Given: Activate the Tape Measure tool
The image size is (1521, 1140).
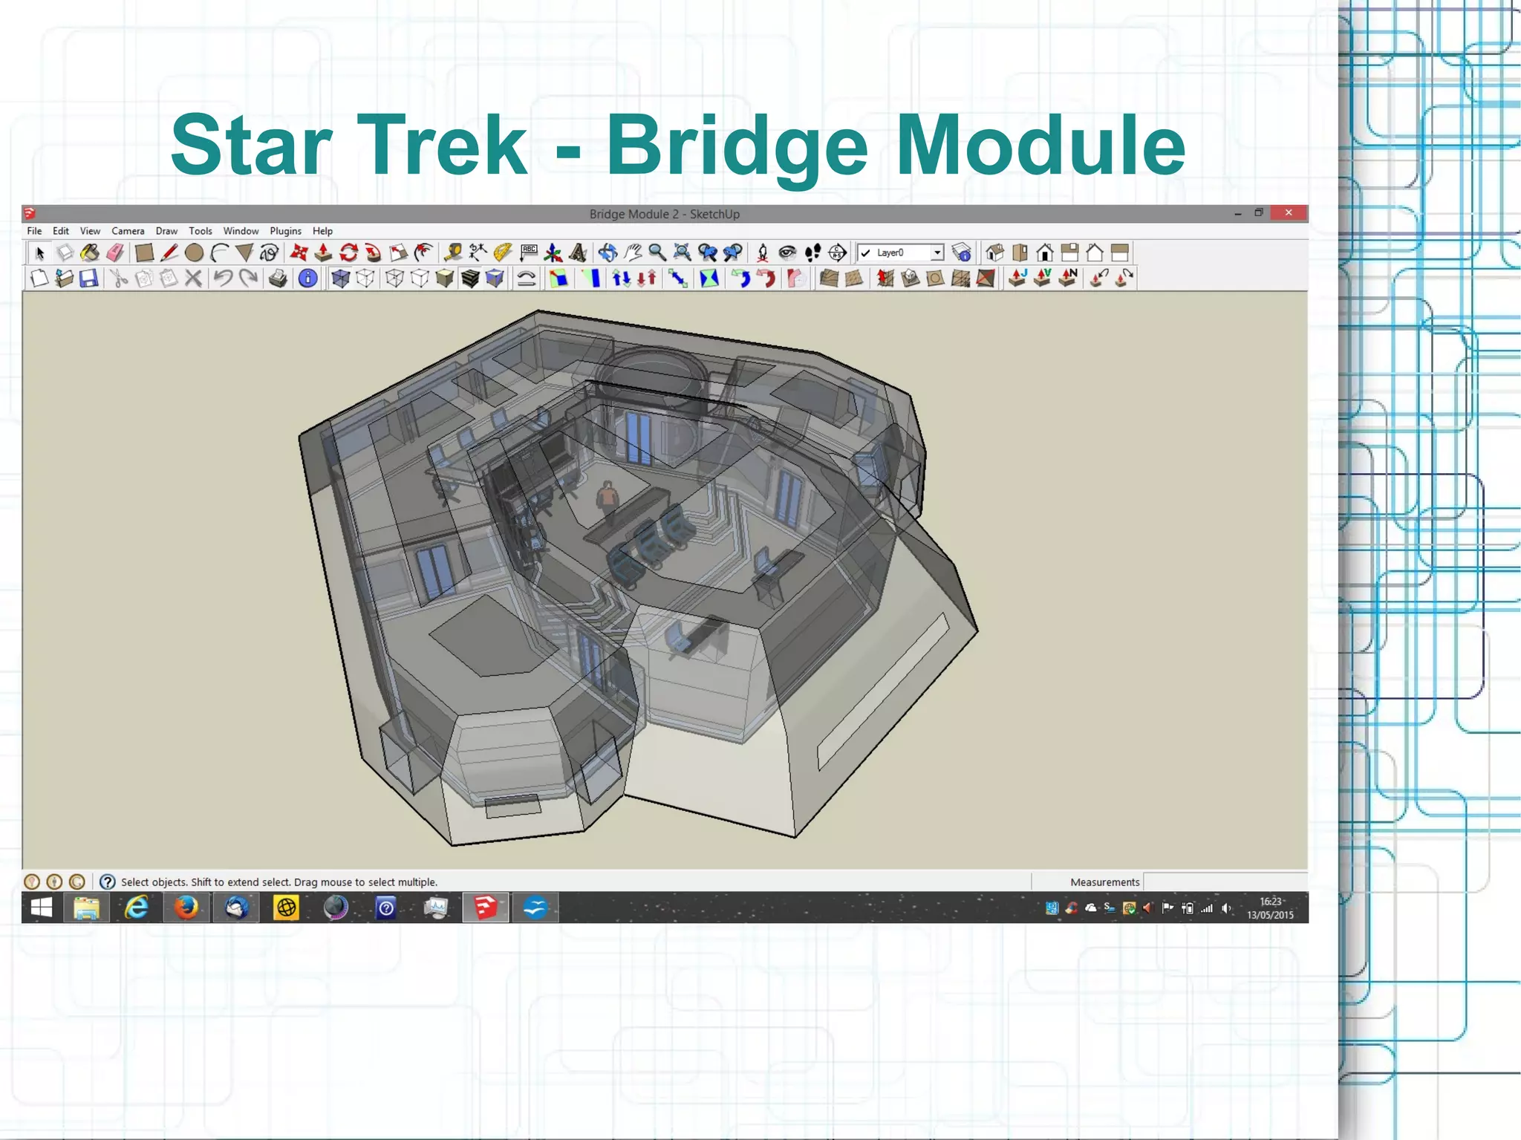Looking at the screenshot, I should point(452,253).
